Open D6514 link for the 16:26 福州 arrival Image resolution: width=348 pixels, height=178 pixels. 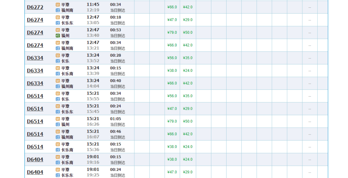[x=35, y=121]
